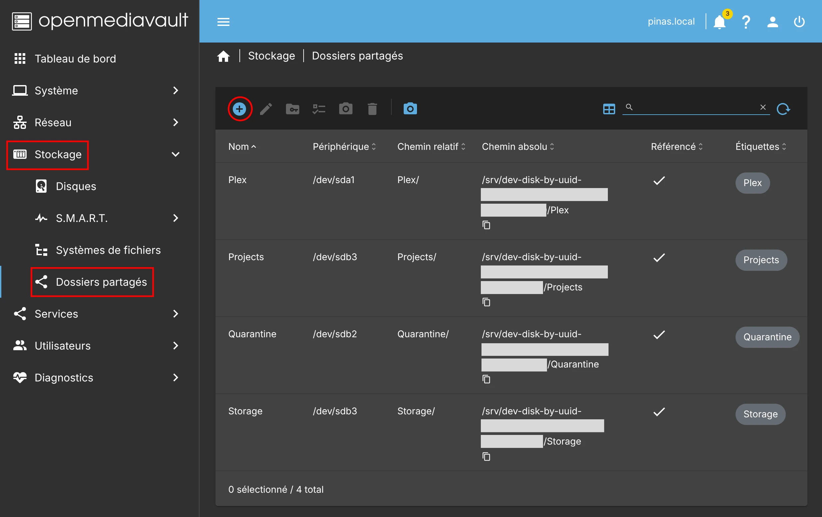
Task: Select the Storage row by its name
Action: (245, 411)
